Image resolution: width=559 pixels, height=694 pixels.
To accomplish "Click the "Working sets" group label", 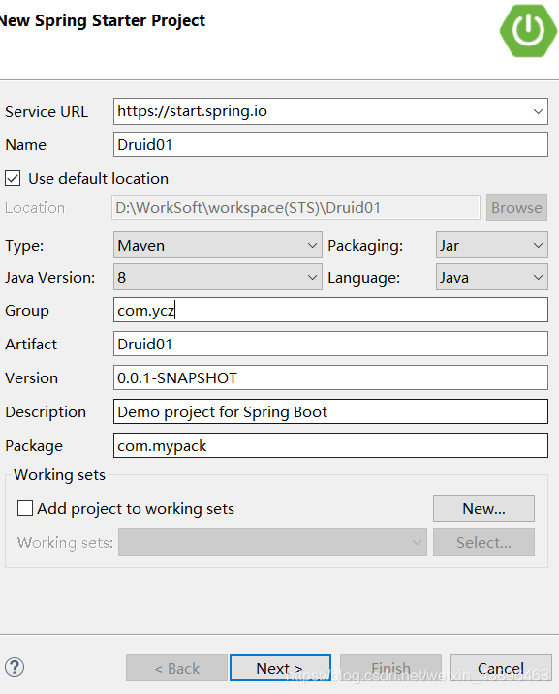I will pyautogui.click(x=59, y=475).
